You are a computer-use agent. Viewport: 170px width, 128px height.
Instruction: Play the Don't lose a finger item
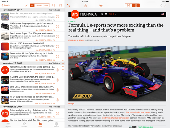[58, 36]
